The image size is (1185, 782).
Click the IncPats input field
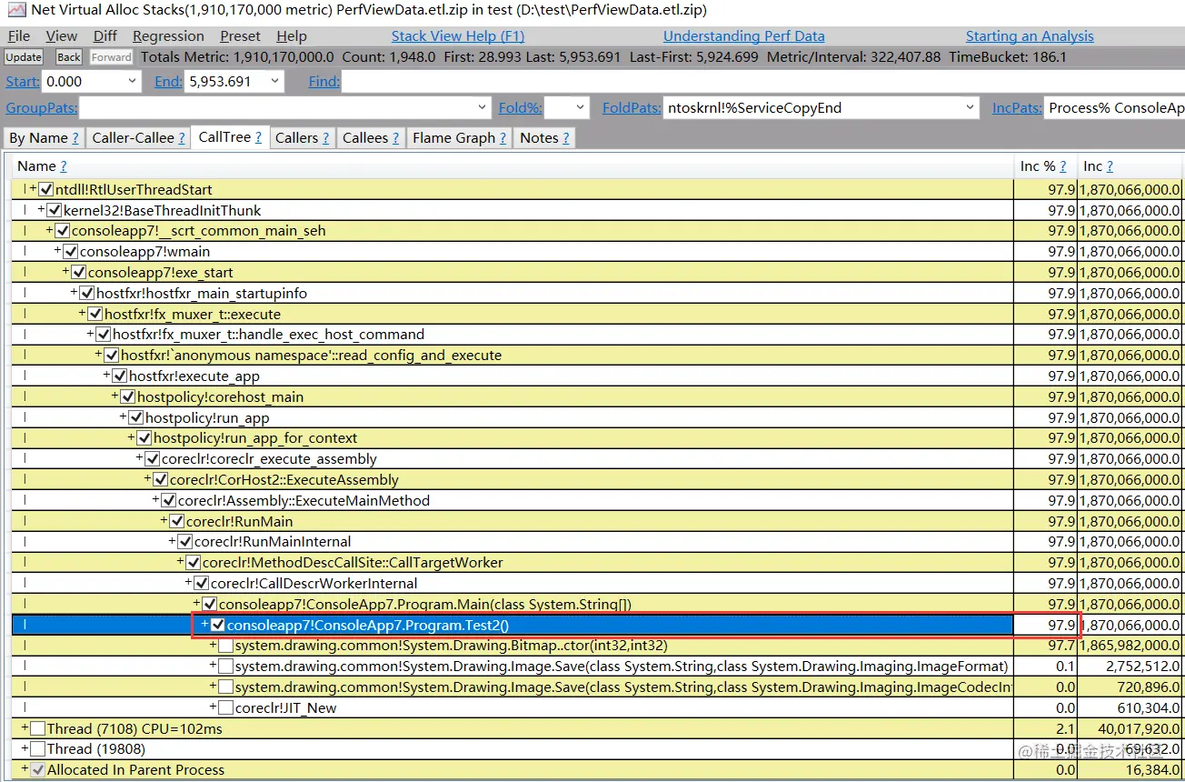1114,108
